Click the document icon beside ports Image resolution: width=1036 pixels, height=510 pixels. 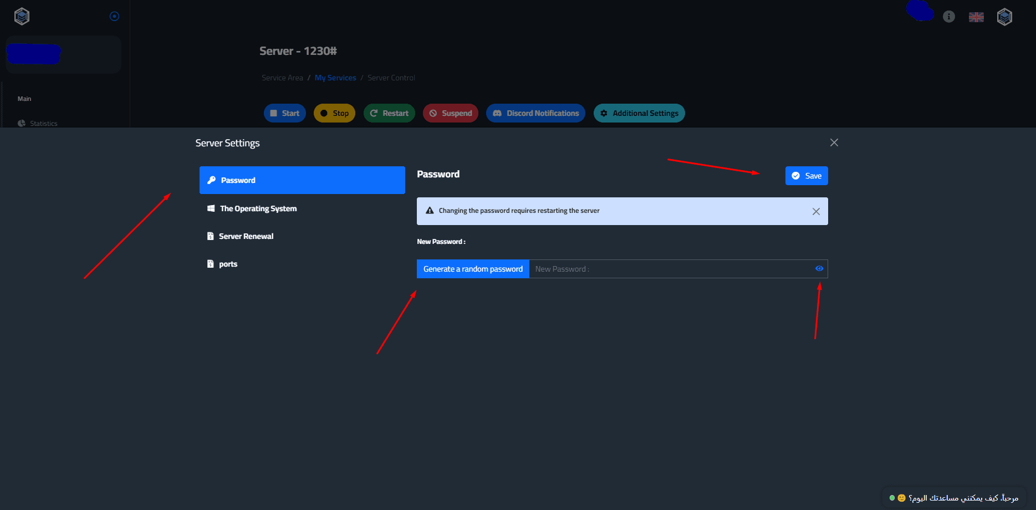point(210,264)
